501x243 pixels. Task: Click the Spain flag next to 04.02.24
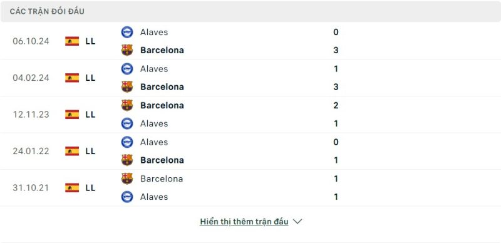click(x=72, y=78)
